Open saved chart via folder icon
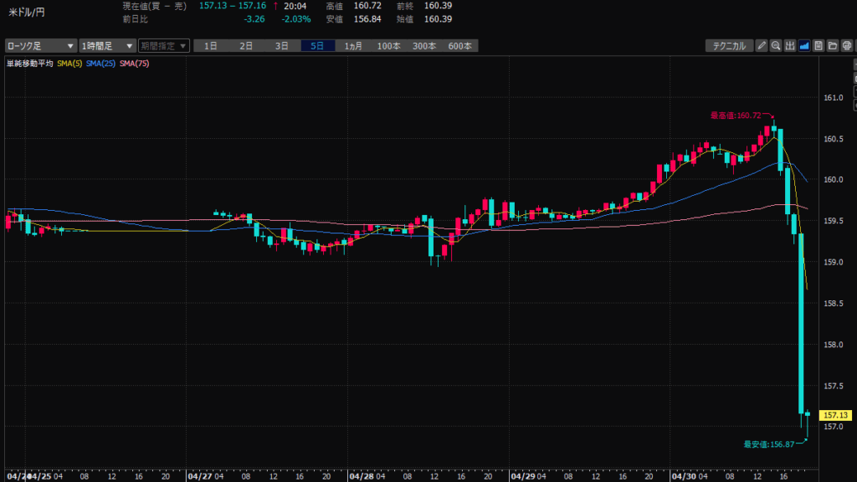The height and width of the screenshot is (482, 857). coord(833,46)
